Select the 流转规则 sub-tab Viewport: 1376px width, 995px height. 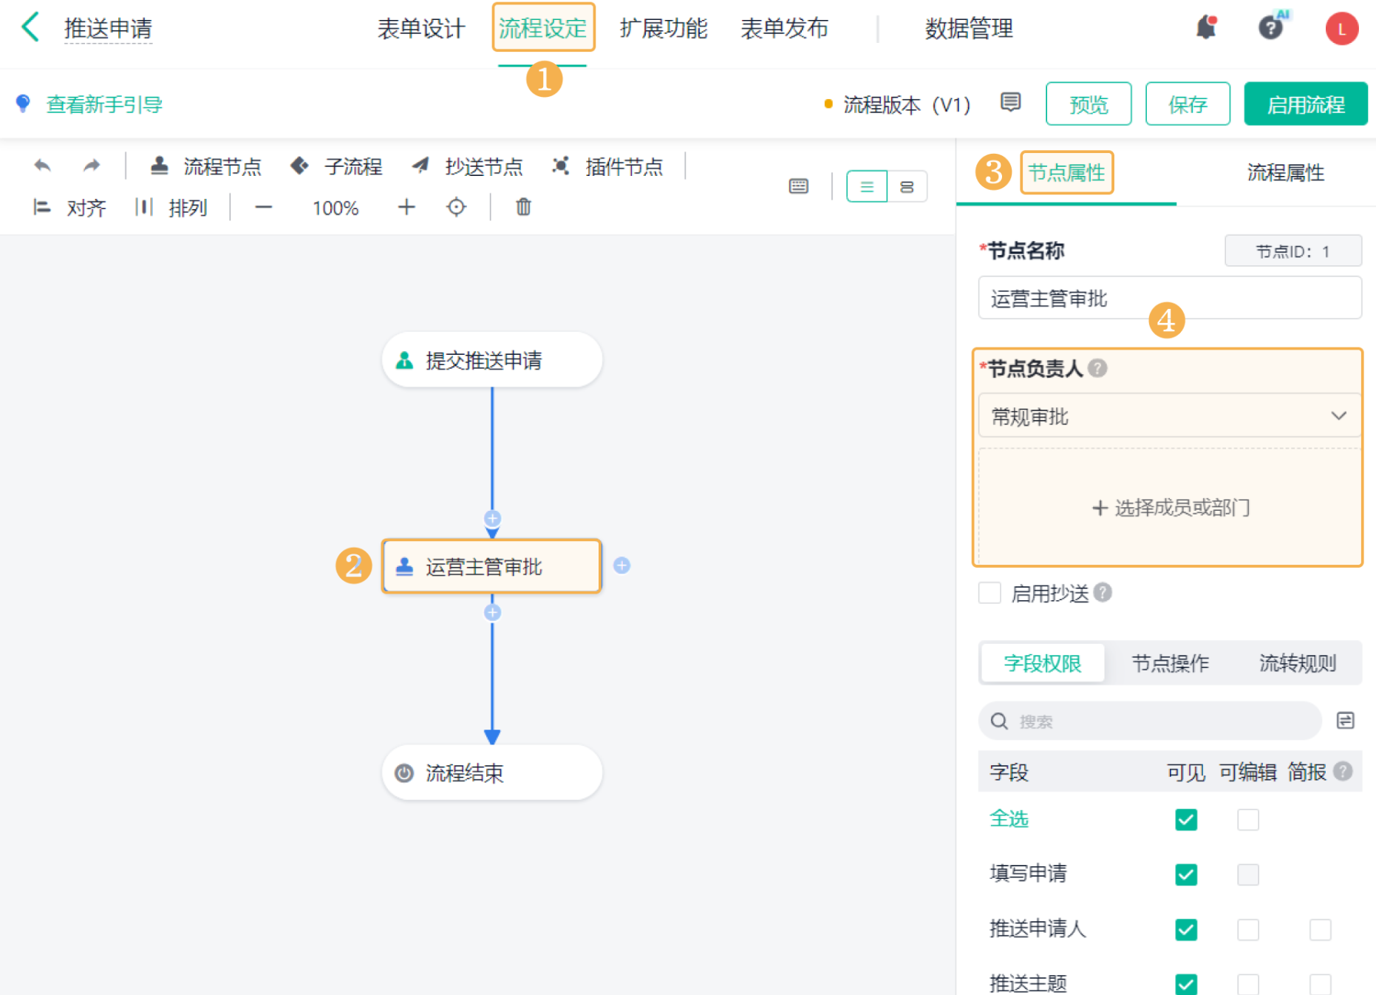pyautogui.click(x=1298, y=663)
